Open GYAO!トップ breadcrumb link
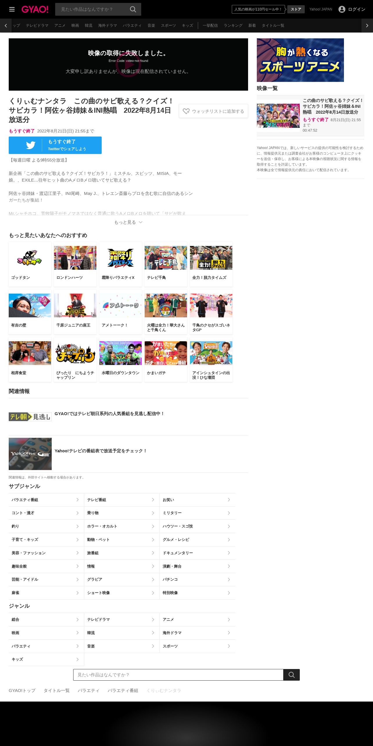Image resolution: width=373 pixels, height=746 pixels. (22, 690)
